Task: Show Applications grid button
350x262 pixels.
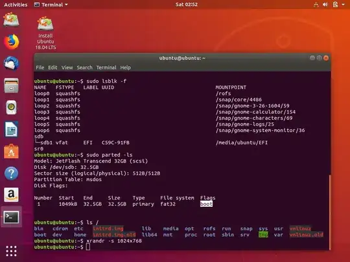Action: tap(11, 251)
